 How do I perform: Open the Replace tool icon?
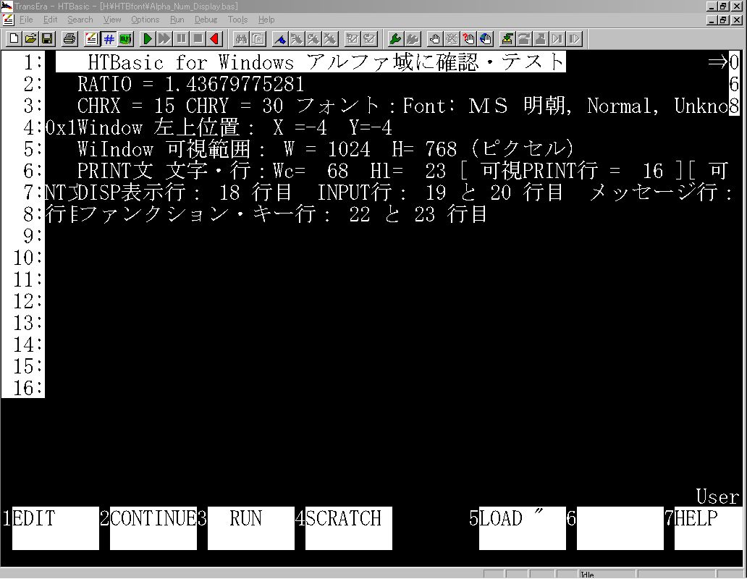[258, 38]
